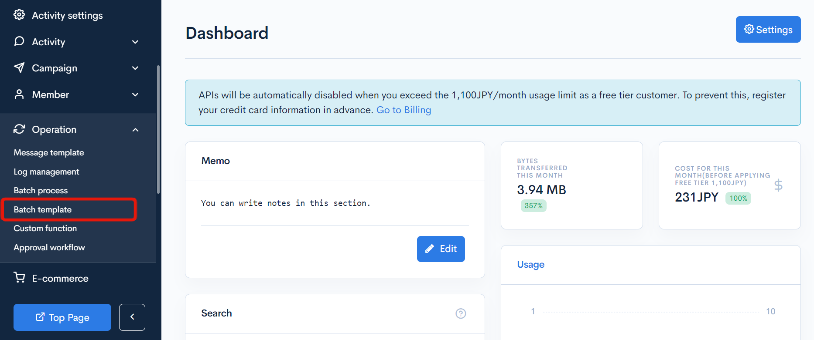Click the pencil icon in Edit button
814x340 pixels.
coord(430,249)
